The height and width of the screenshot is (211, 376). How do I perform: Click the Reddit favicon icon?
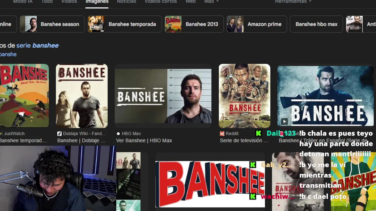point(222,133)
